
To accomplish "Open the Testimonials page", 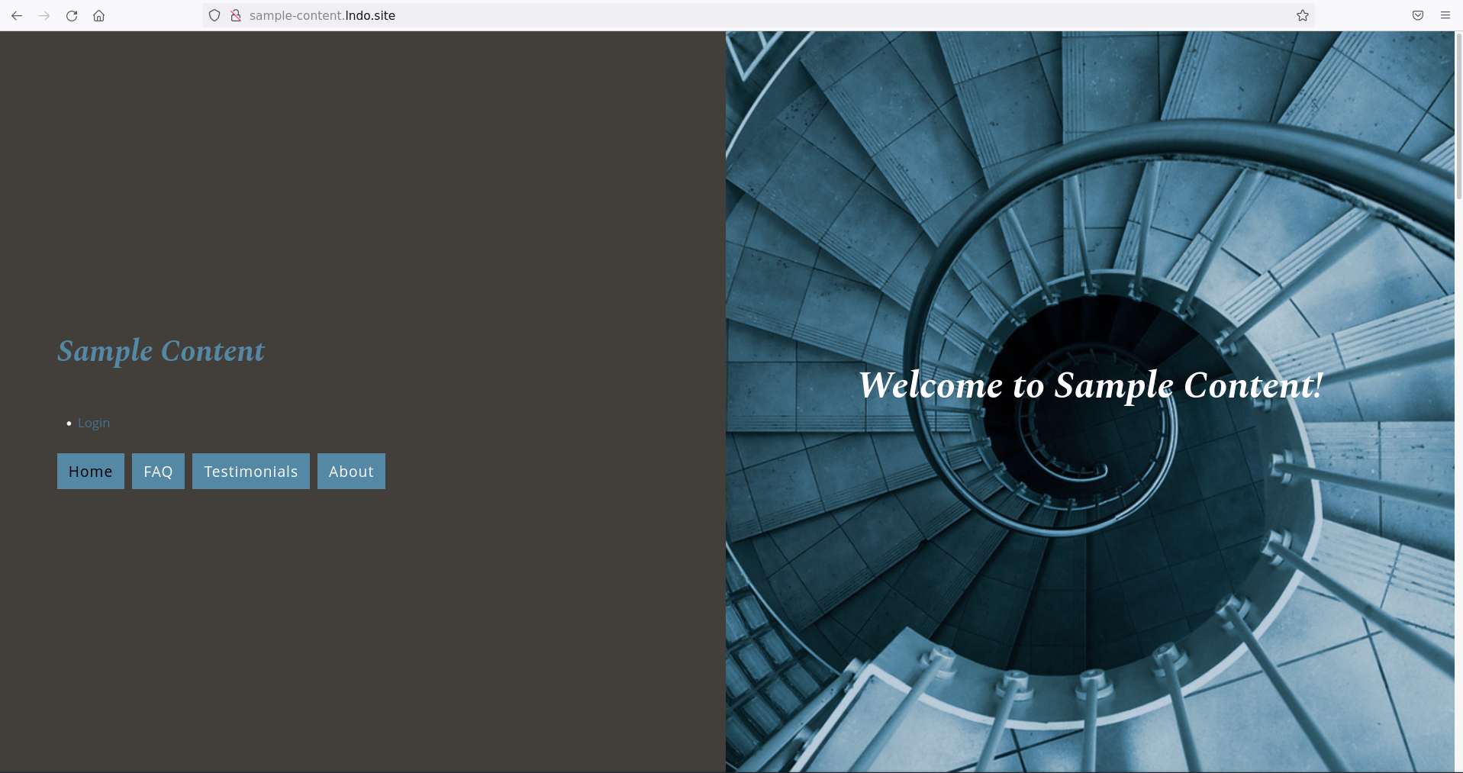I will click(251, 472).
